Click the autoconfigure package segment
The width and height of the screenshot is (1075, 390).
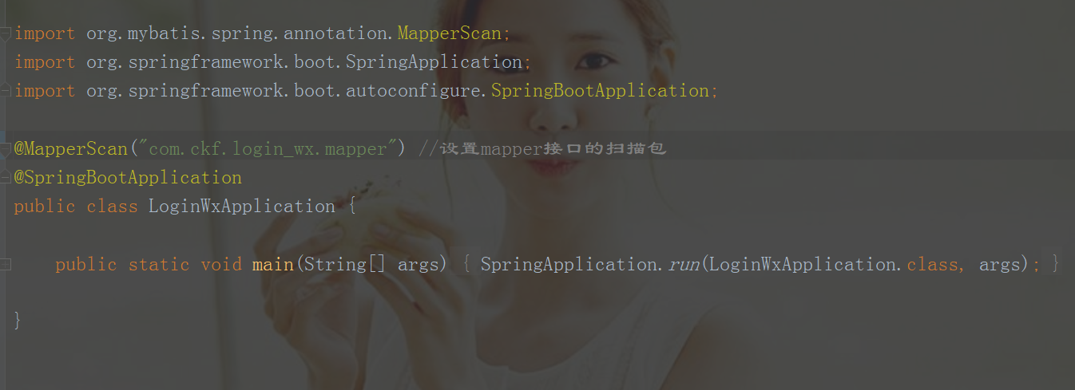pos(414,91)
